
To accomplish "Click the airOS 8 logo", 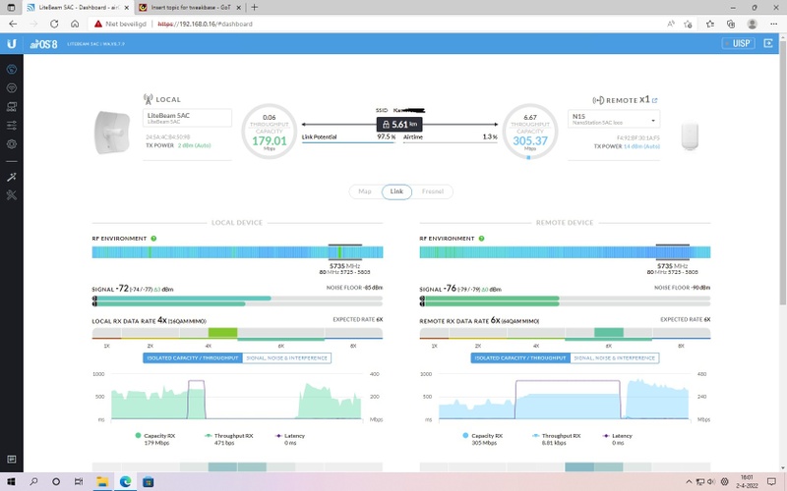I will 43,44.
